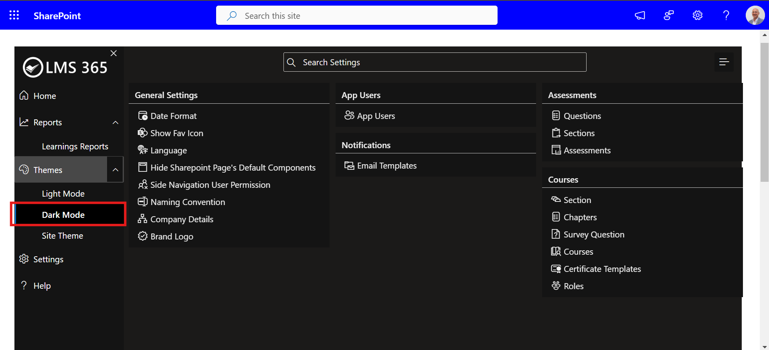The width and height of the screenshot is (769, 350).
Task: Open Section under Courses
Action: click(577, 200)
